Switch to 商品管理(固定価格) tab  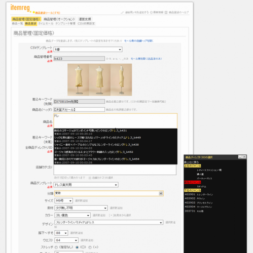click(26, 19)
